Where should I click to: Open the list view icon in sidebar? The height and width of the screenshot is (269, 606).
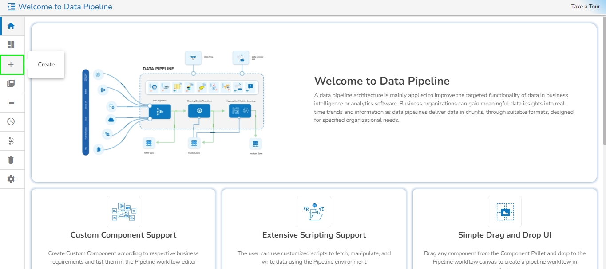click(x=11, y=102)
